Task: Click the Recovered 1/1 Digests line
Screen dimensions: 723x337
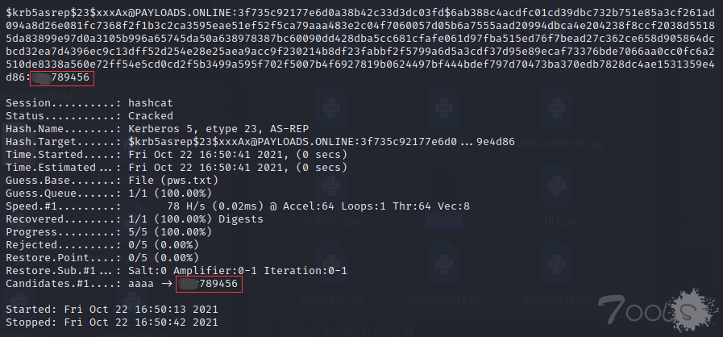Action: click(x=134, y=219)
